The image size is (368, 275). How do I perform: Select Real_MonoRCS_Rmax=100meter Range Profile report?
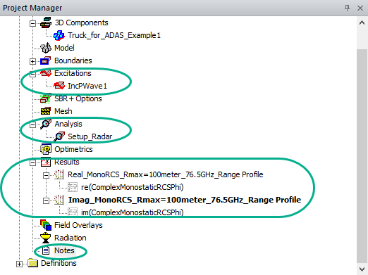pos(166,174)
